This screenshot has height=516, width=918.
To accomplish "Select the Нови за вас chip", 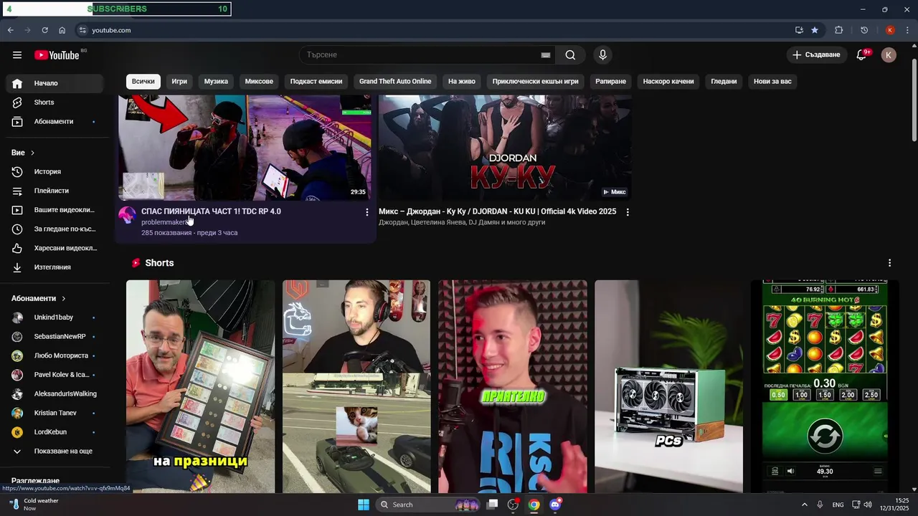I will pos(772,81).
